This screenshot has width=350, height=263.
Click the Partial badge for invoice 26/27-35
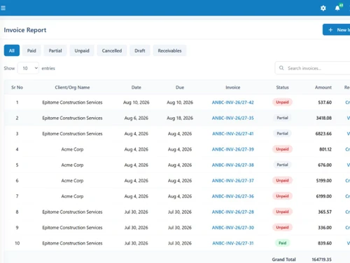click(282, 118)
